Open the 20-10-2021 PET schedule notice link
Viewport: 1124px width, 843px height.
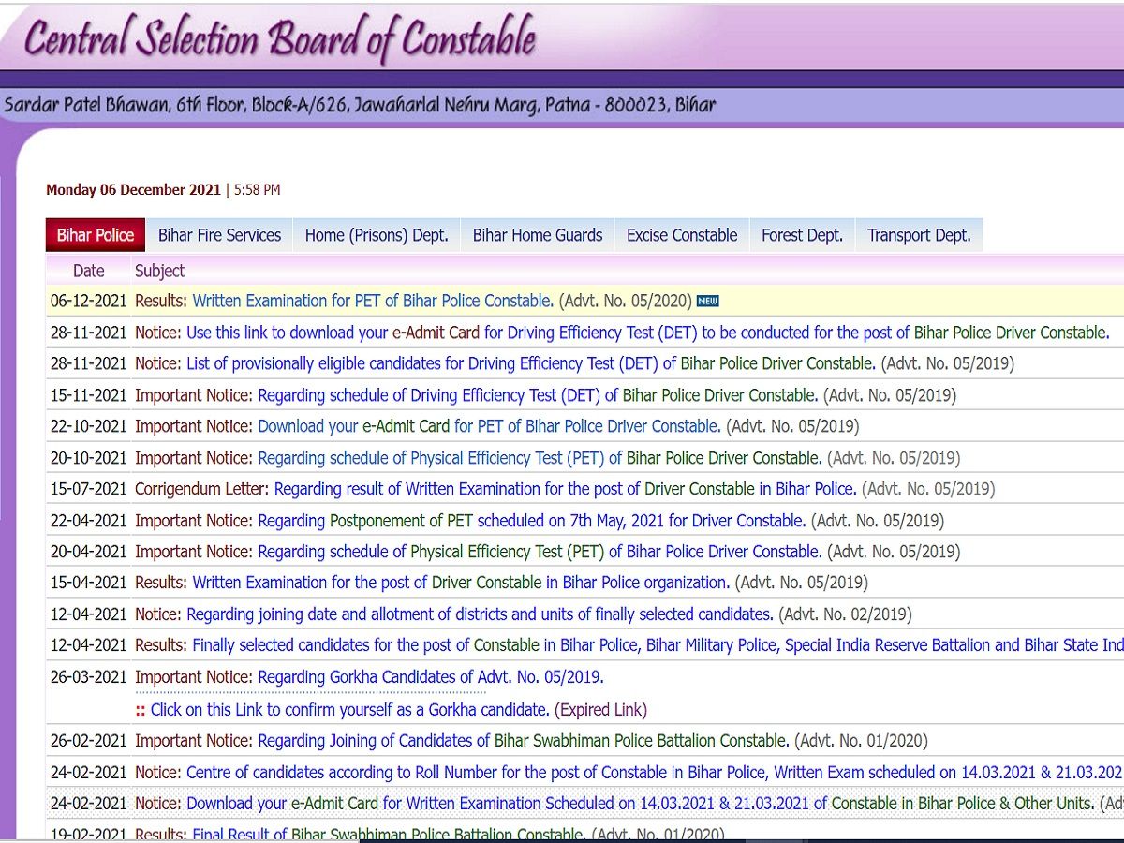pyautogui.click(x=540, y=458)
